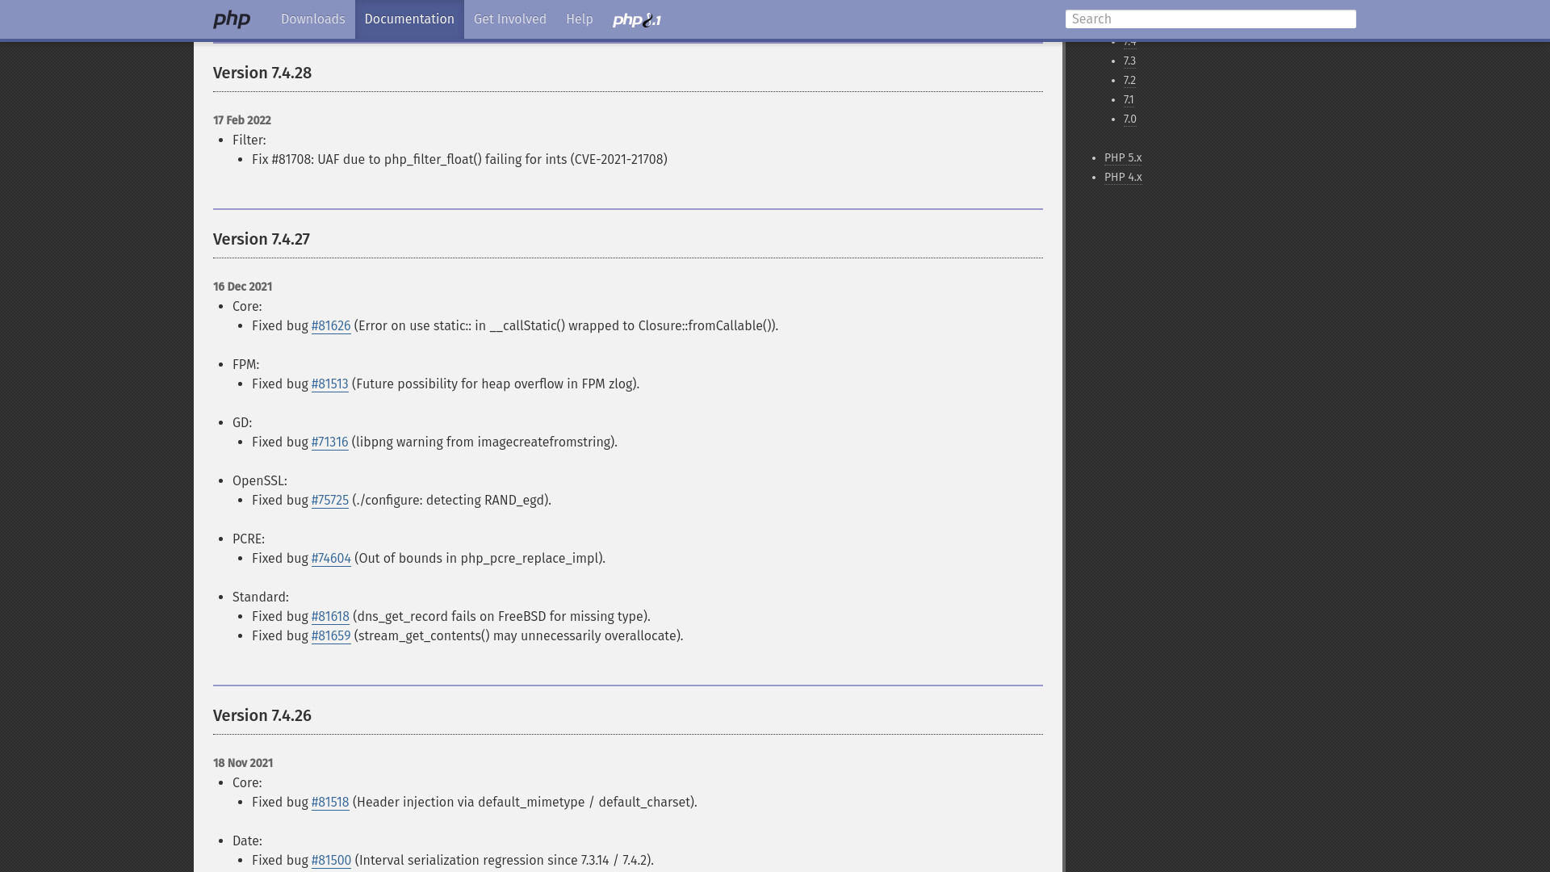This screenshot has width=1550, height=872.
Task: Click the Filter: section label
Action: pos(249,140)
